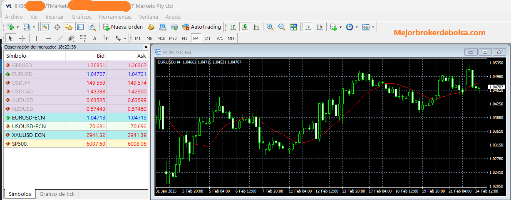Select the arrow cursor tool
This screenshot has width=511, height=200.
[10, 38]
